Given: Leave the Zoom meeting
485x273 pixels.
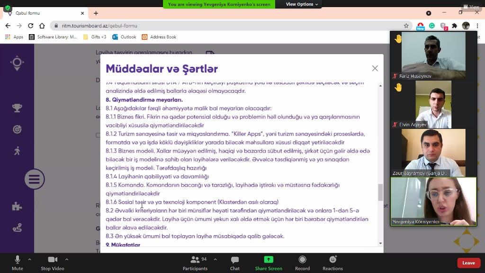Looking at the screenshot, I should tap(468, 263).
